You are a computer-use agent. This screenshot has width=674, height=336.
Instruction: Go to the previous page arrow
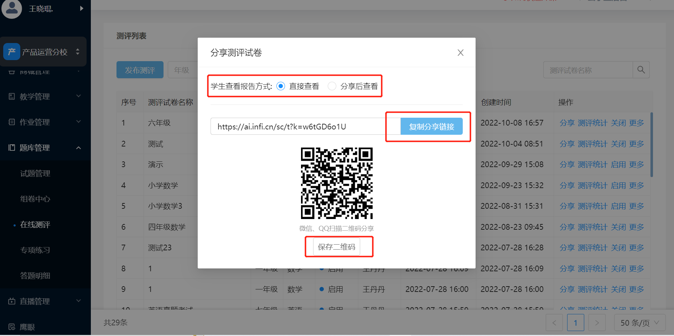point(554,322)
